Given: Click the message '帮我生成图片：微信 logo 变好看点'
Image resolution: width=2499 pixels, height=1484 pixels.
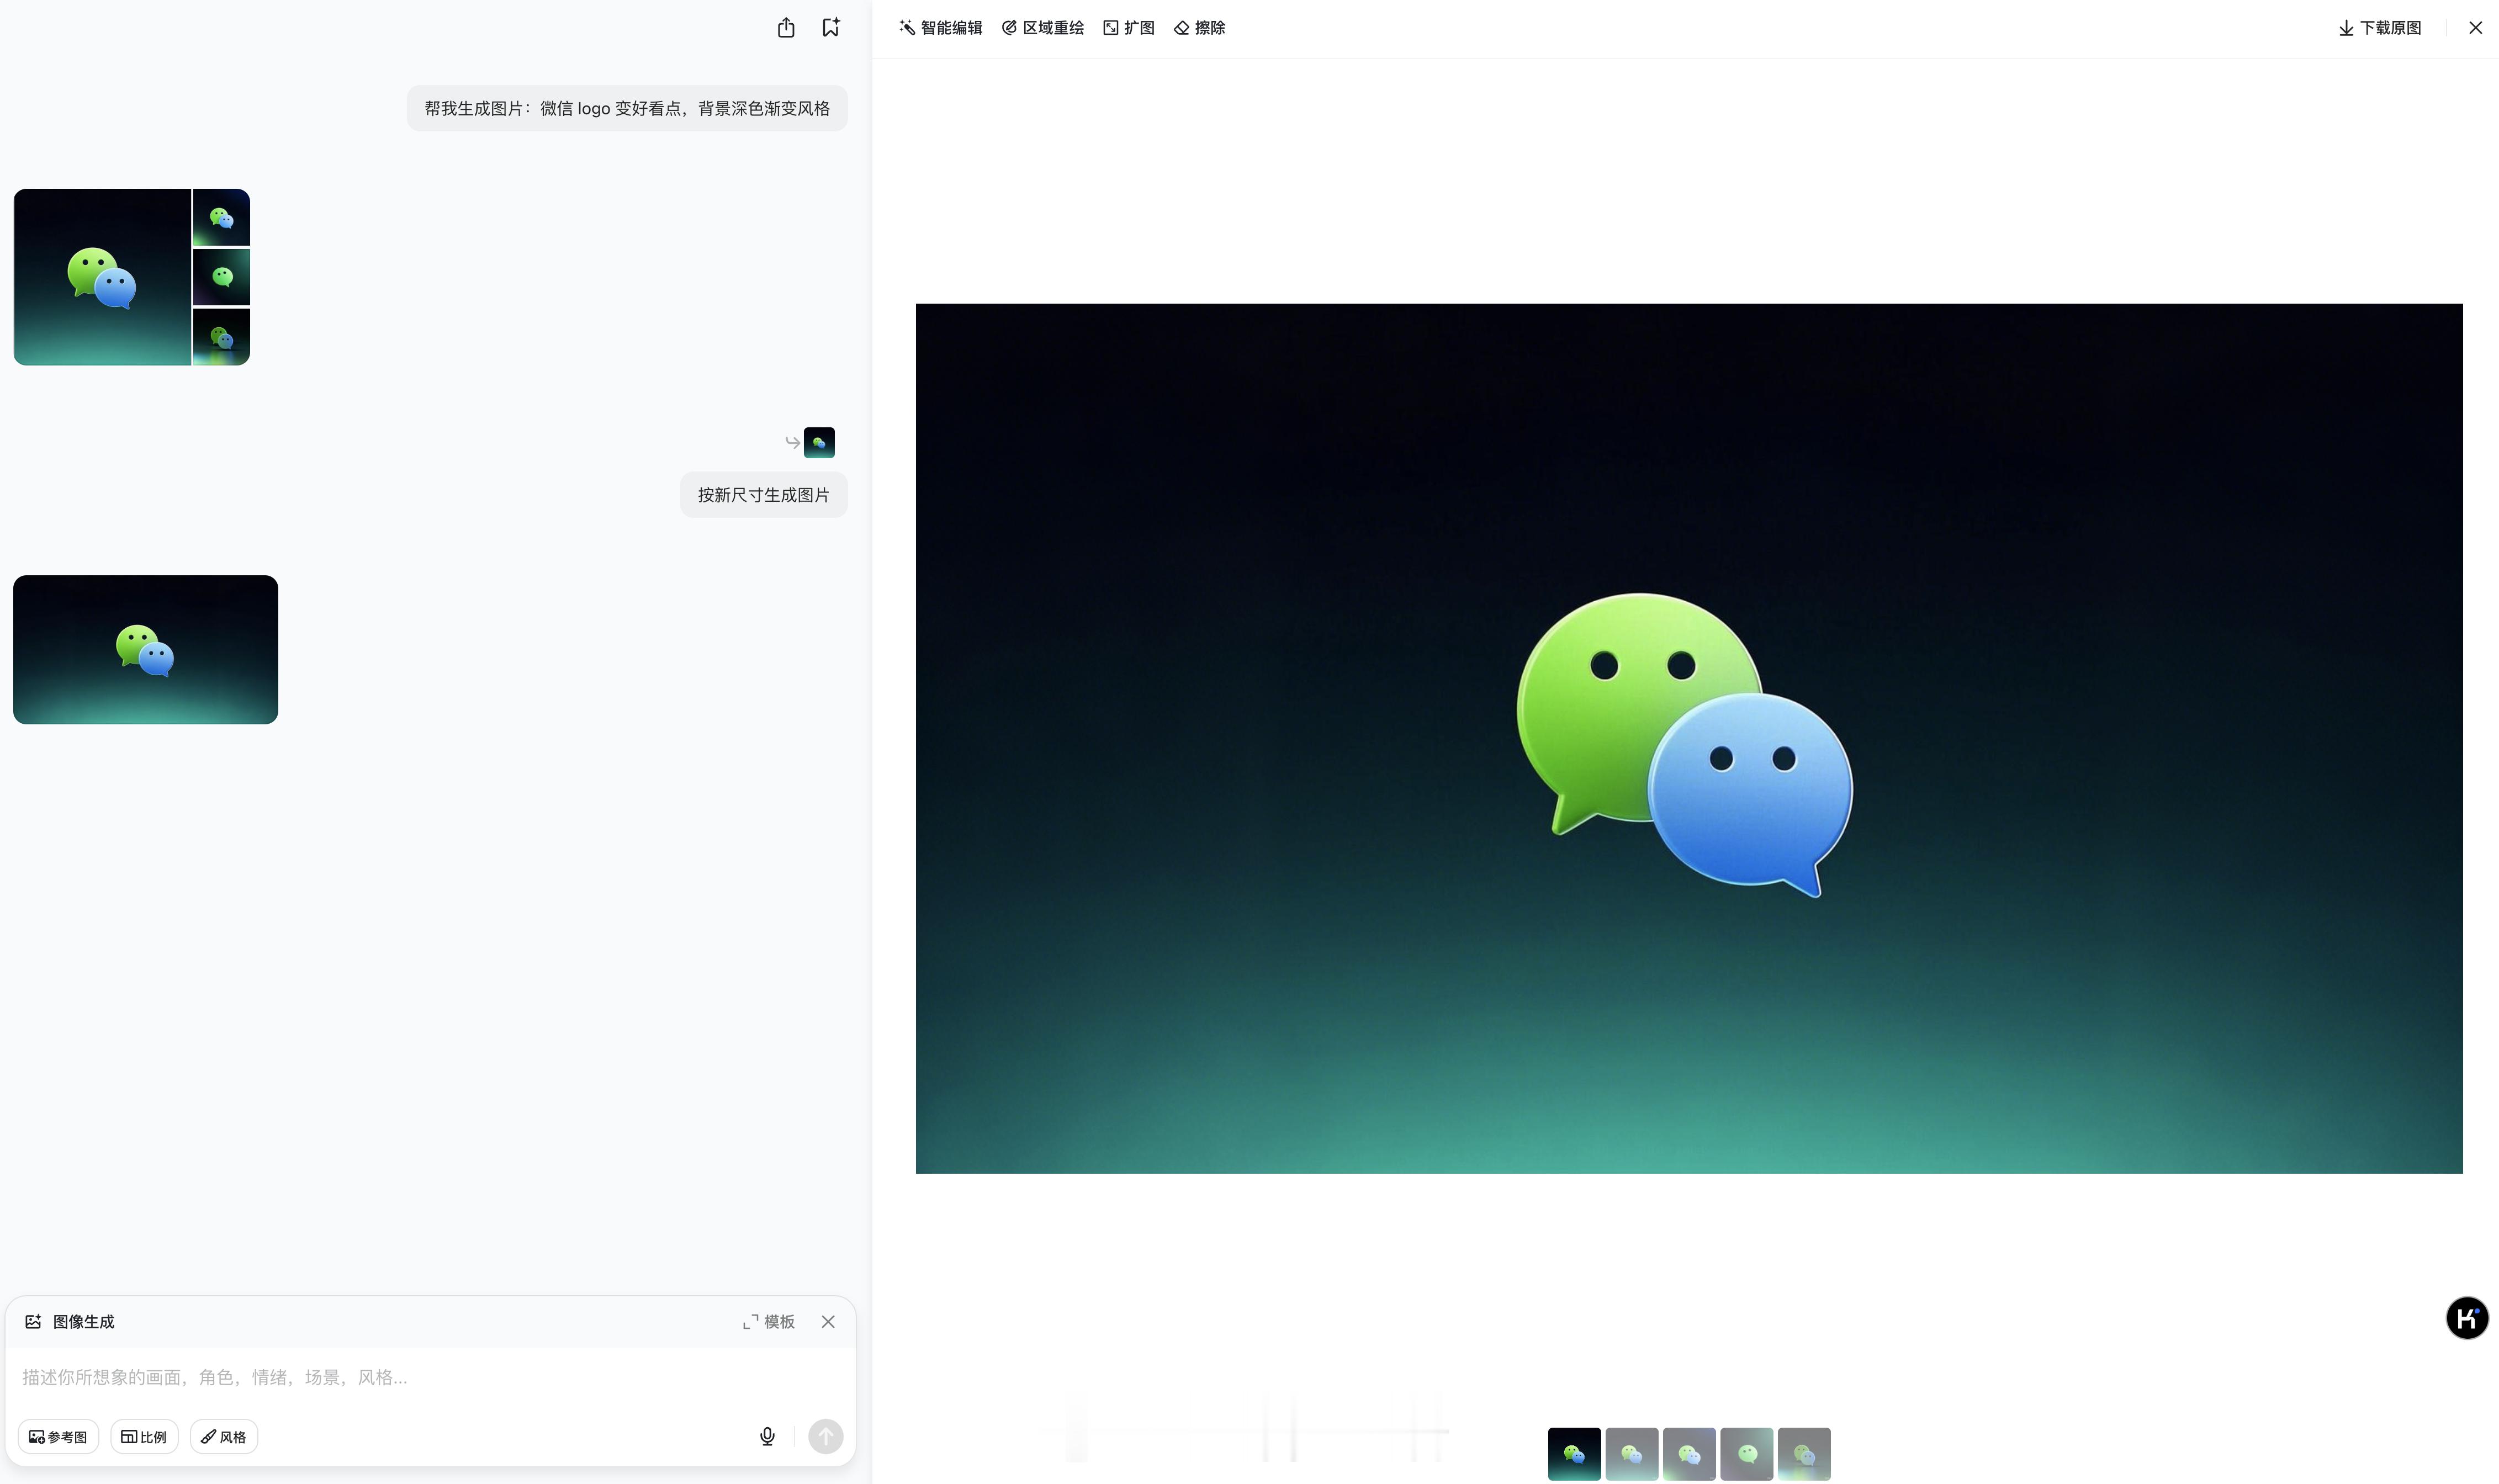Looking at the screenshot, I should 627,108.
